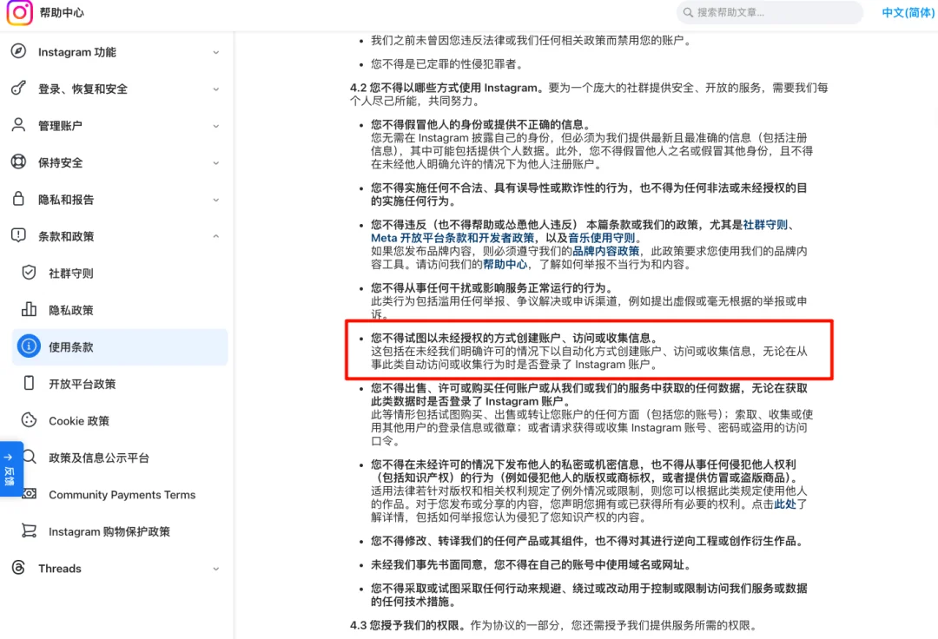The image size is (938, 639).
Task: Click the Instagram logo in the top-left corner
Action: tap(21, 13)
